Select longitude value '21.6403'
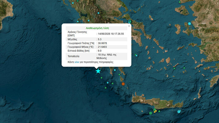This screenshot has width=219, height=123. [102, 47]
